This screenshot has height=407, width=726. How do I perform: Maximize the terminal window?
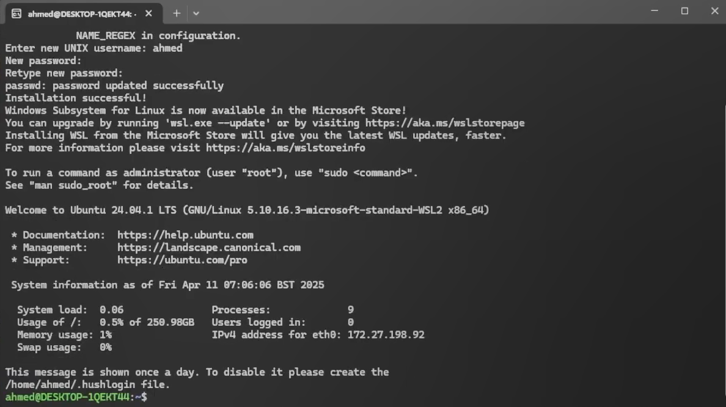(x=684, y=12)
